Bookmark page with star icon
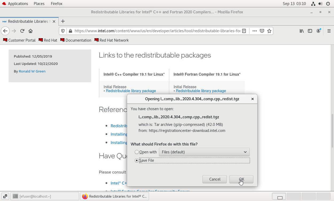 [269, 31]
